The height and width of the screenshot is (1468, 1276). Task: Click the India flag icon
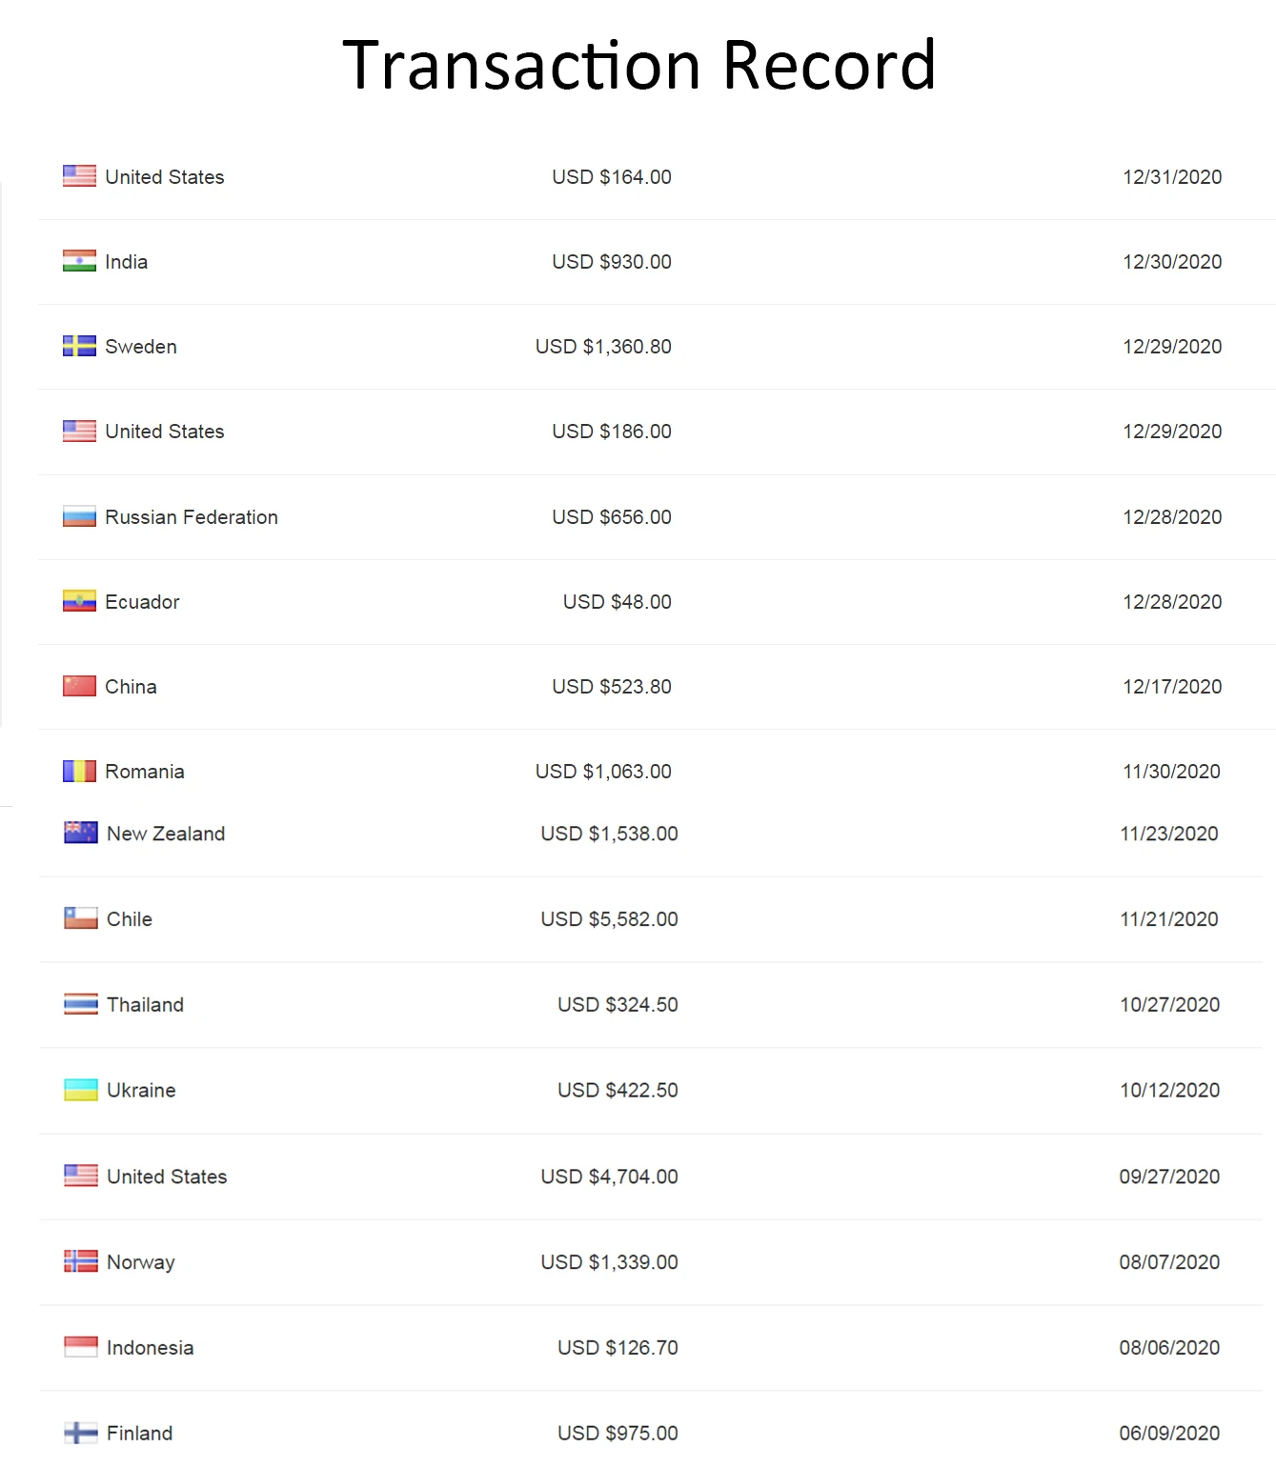[x=79, y=261]
